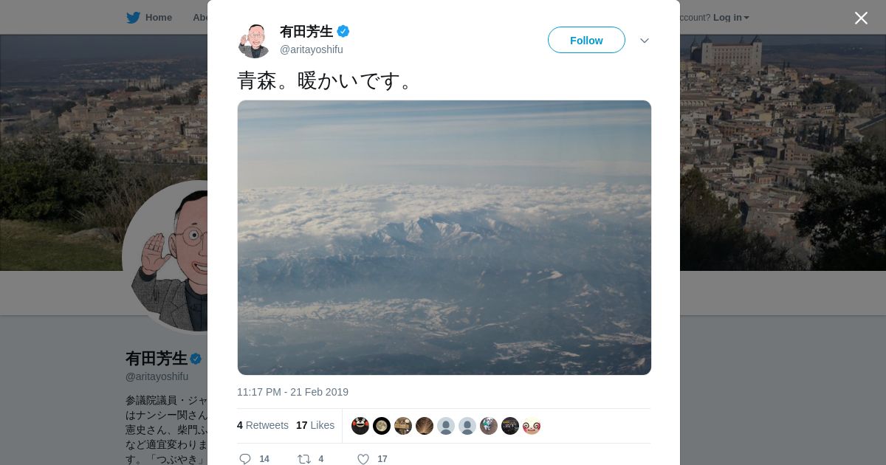This screenshot has height=465, width=886.
Task: View the 4 Retweets list
Action: [x=263, y=425]
